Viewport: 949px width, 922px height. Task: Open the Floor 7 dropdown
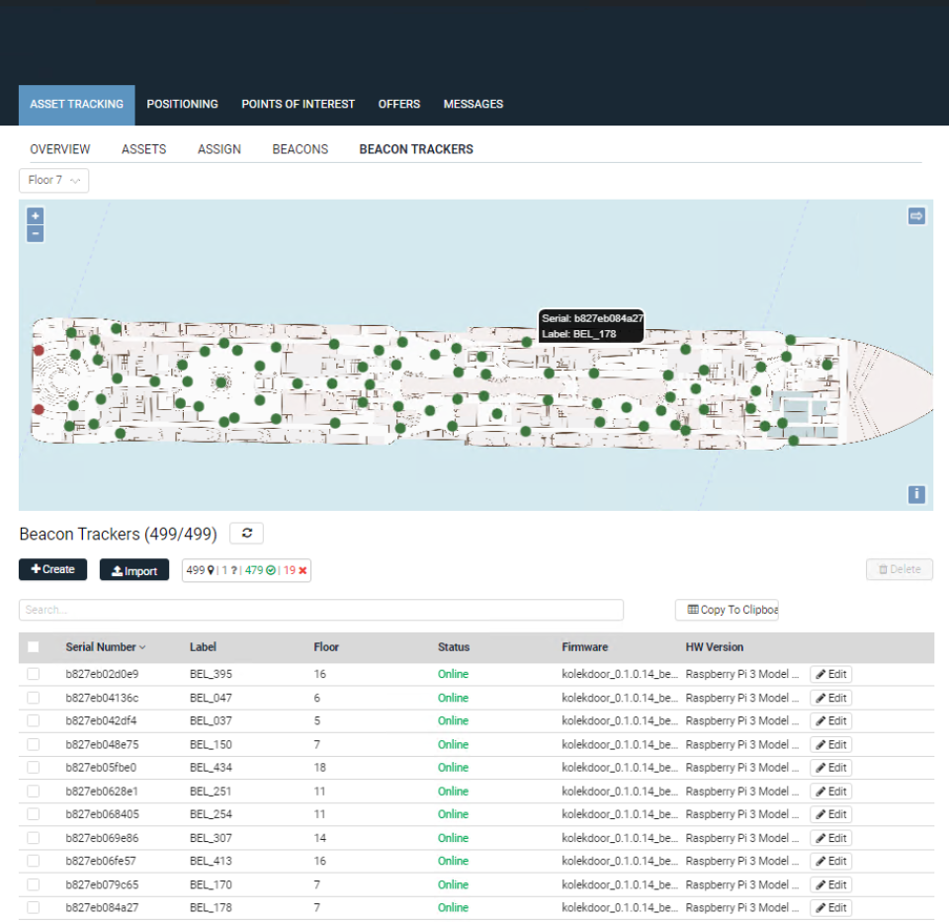pyautogui.click(x=53, y=180)
